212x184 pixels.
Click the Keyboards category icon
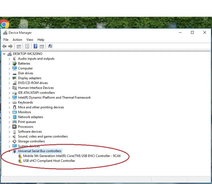coord(15,102)
